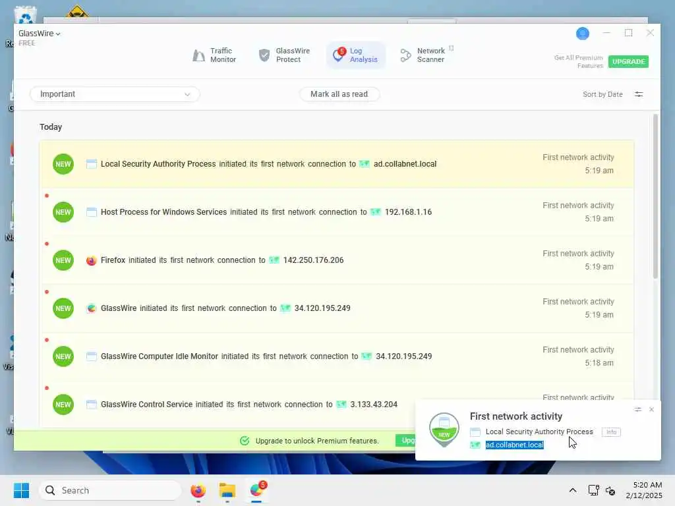This screenshot has height=506, width=675.
Task: Click the taskbar Search box
Action: (110, 490)
